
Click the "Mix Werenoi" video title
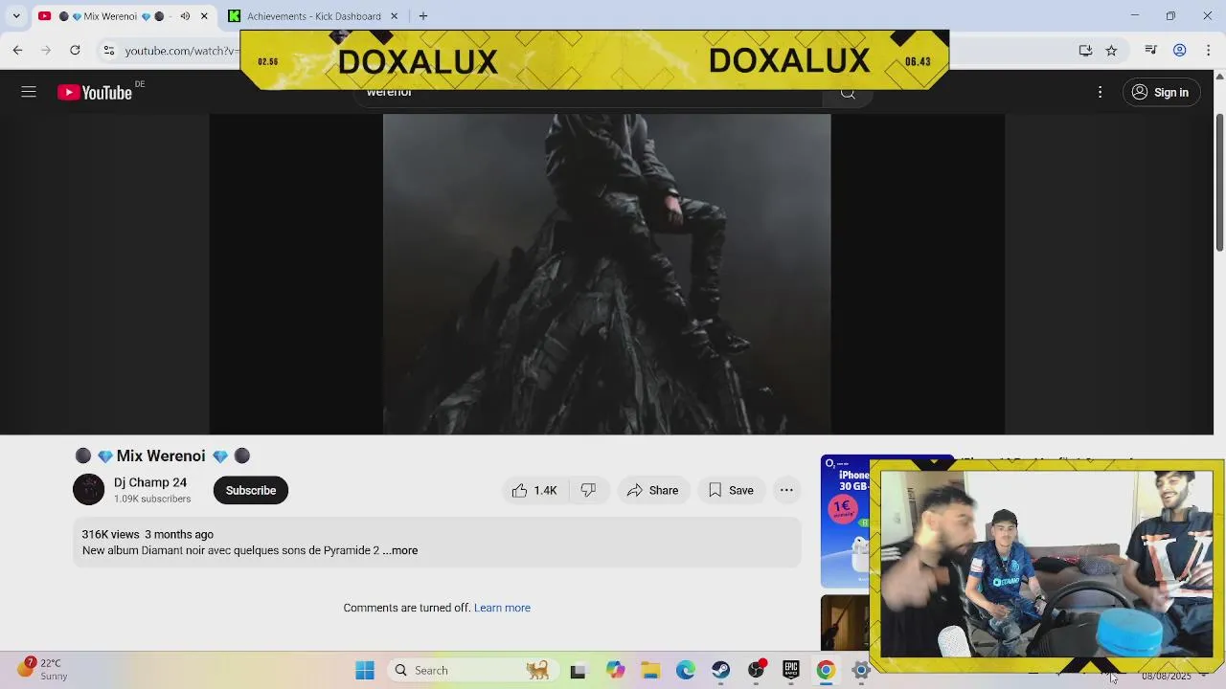point(161,456)
